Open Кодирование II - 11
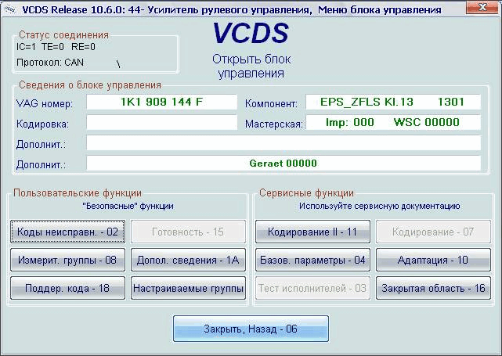502x356 pixels. tap(312, 232)
